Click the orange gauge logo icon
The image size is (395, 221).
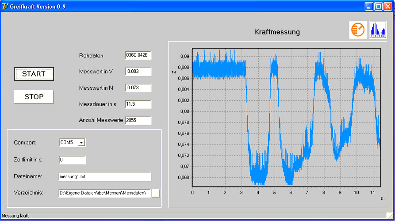[357, 30]
